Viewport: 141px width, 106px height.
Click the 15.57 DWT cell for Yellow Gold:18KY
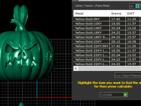(x=132, y=33)
